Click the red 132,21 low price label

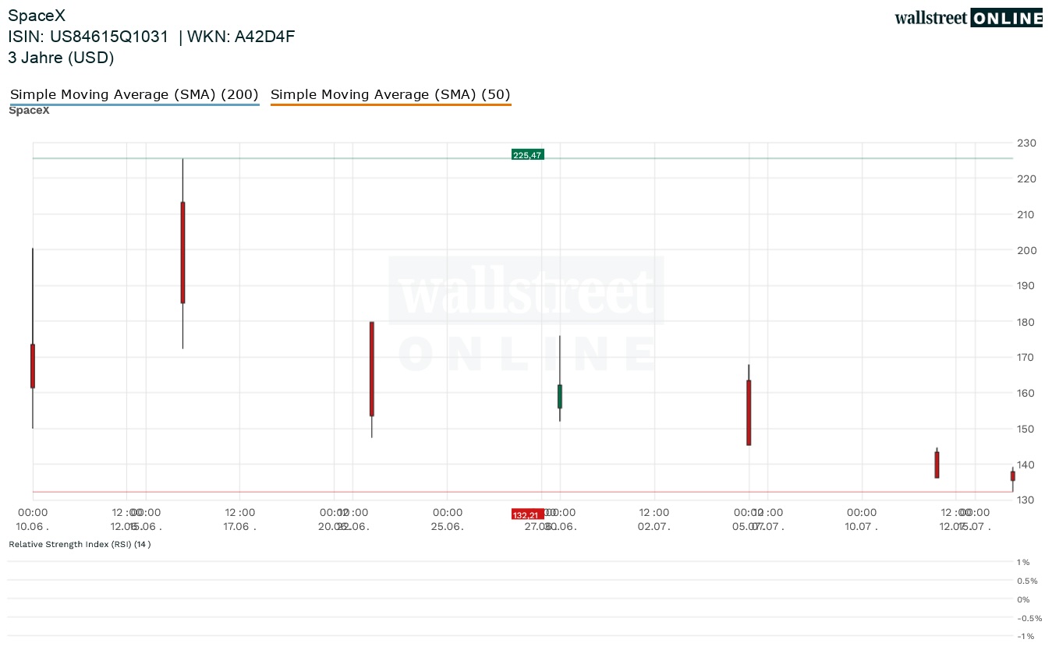(527, 515)
